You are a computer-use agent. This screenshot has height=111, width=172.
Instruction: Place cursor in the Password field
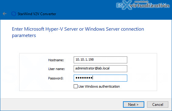pyautogui.click(x=100, y=78)
